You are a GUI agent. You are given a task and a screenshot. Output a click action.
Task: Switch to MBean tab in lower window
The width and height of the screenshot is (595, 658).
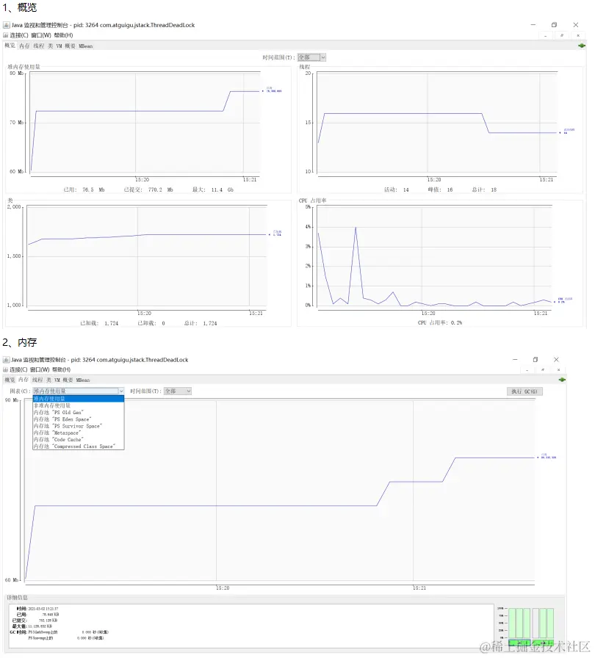83,380
